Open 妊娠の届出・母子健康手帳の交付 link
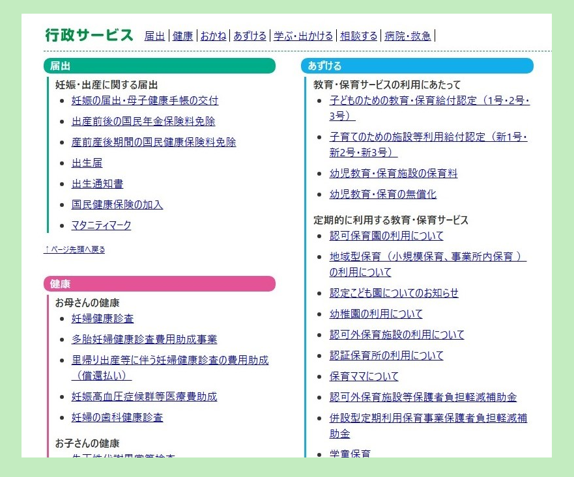The image size is (574, 477). [x=145, y=100]
